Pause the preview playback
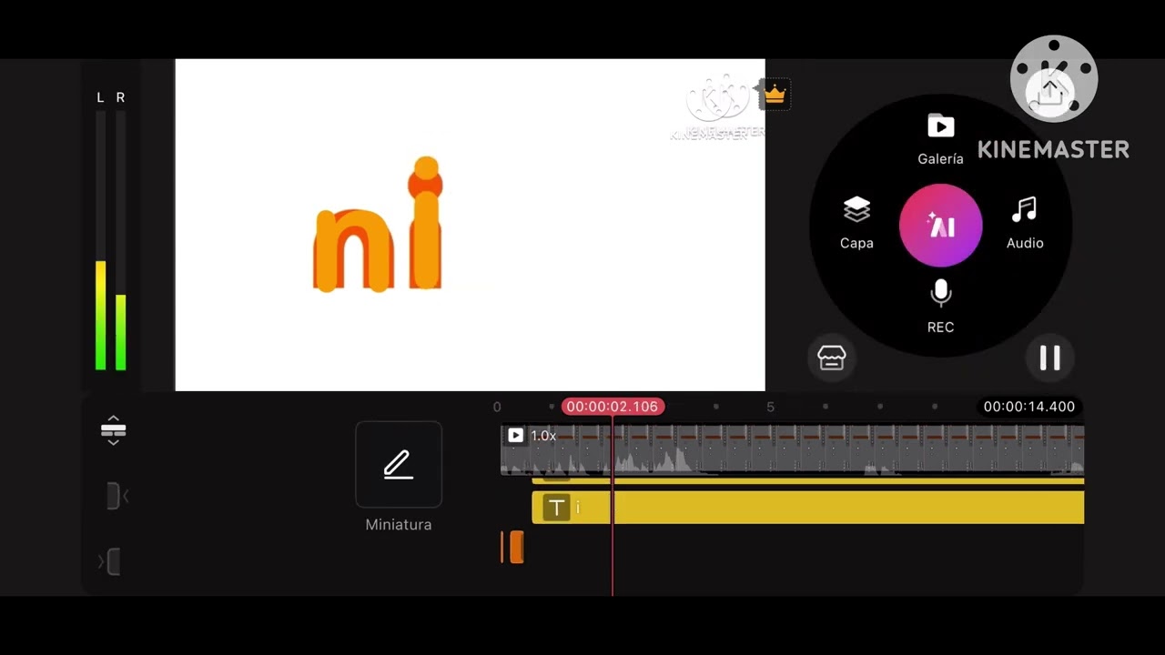This screenshot has width=1165, height=655. (x=1050, y=358)
